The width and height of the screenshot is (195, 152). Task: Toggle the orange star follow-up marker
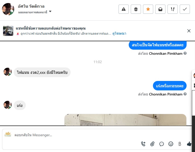coord(148,9)
